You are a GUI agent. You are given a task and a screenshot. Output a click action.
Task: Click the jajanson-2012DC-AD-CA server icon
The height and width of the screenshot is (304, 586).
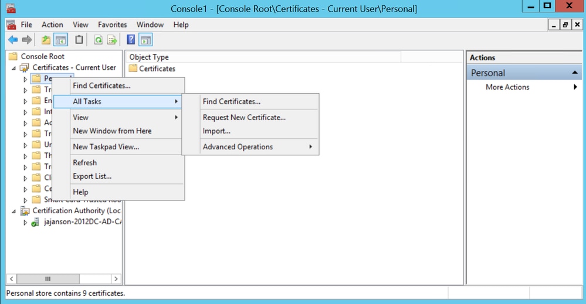(x=35, y=223)
